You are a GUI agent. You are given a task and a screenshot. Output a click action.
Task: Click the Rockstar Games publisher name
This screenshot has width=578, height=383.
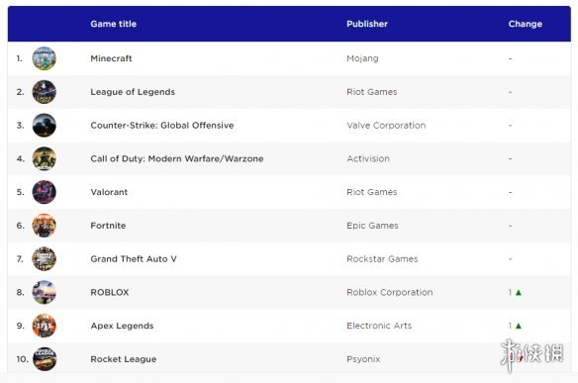point(382,258)
